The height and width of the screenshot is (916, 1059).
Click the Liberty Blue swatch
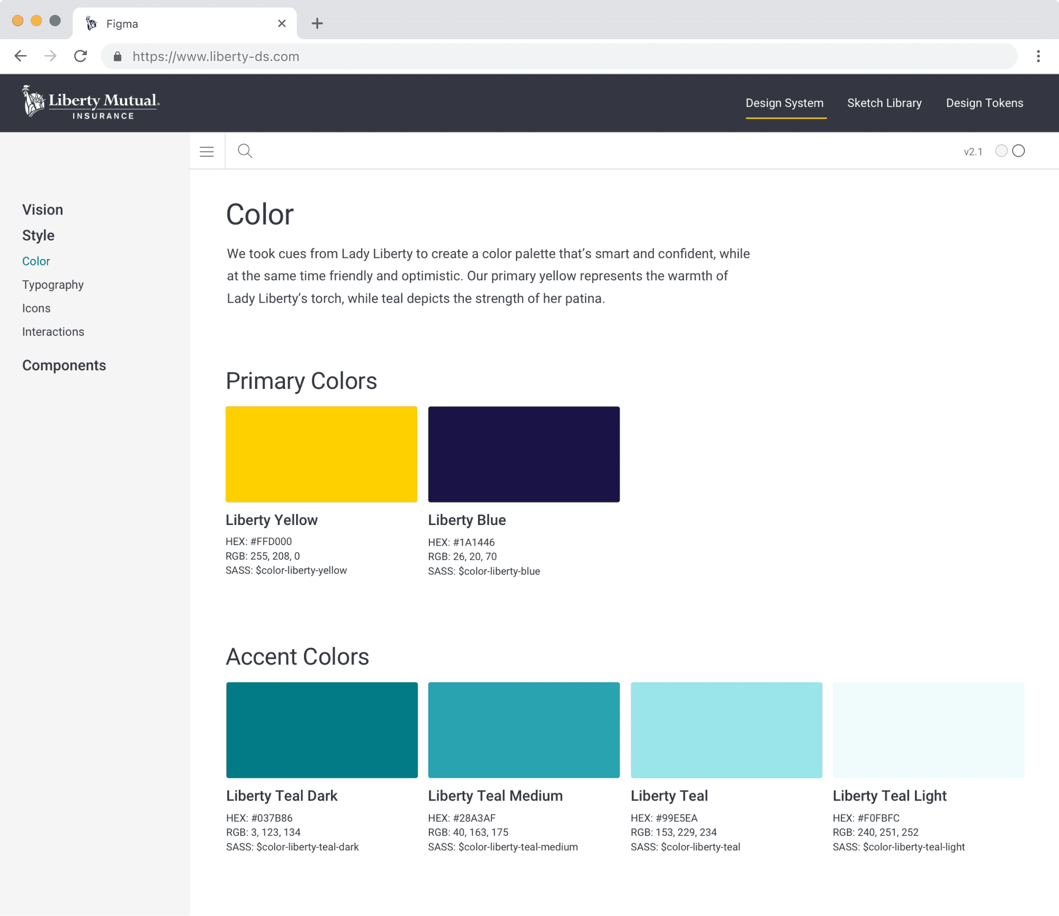[x=524, y=454]
